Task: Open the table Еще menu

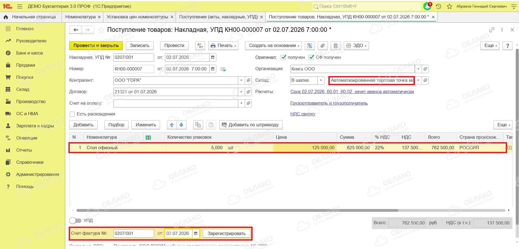Action: [503, 125]
